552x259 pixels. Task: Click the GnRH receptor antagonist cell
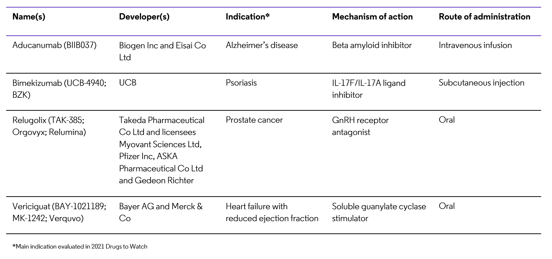pyautogui.click(x=360, y=126)
